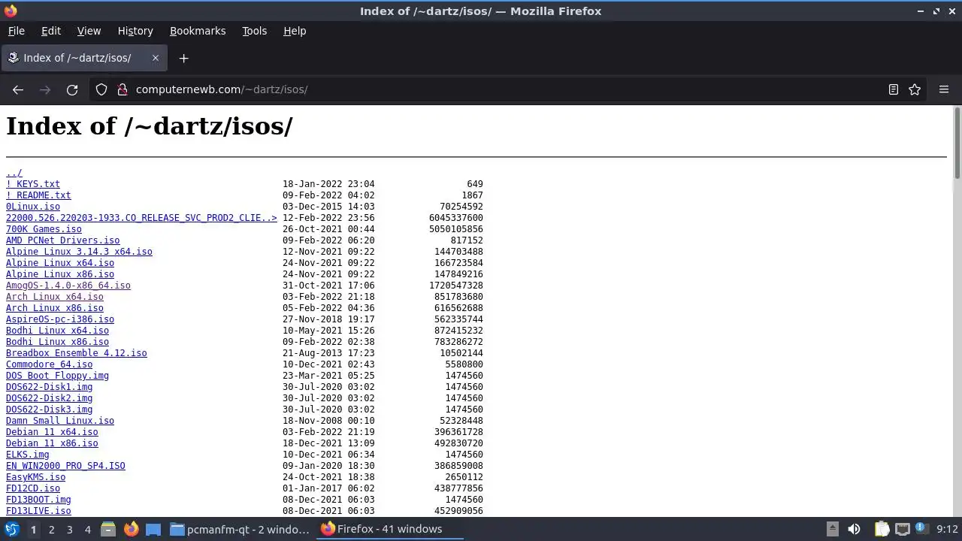Click DOS_Boot_Floppy.img link
Image resolution: width=962 pixels, height=541 pixels.
click(x=57, y=376)
